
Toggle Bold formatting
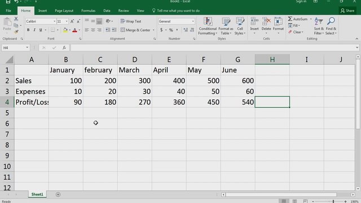pyautogui.click(x=28, y=30)
